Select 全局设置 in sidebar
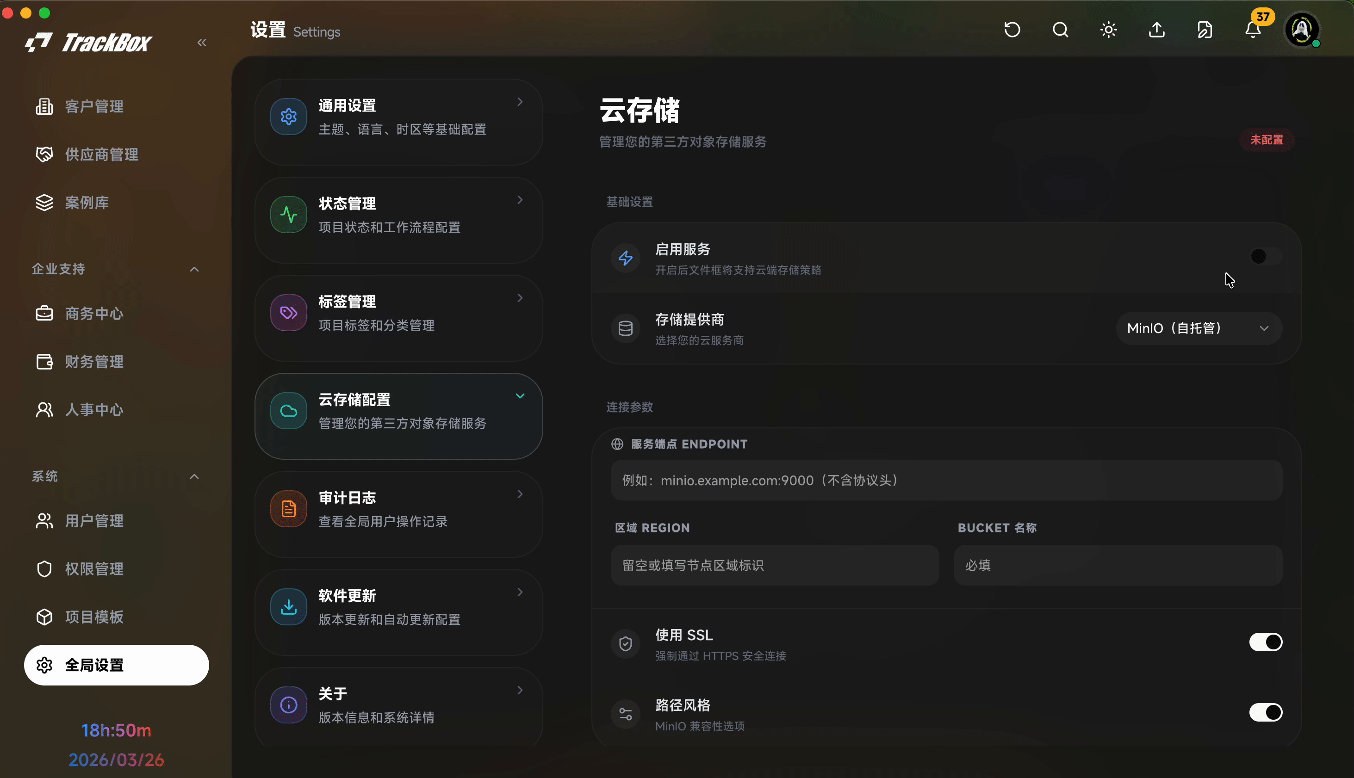 pos(117,665)
